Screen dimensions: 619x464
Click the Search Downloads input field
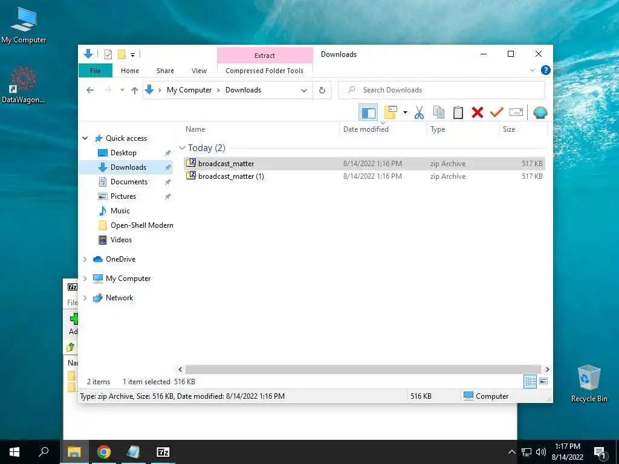[442, 90]
